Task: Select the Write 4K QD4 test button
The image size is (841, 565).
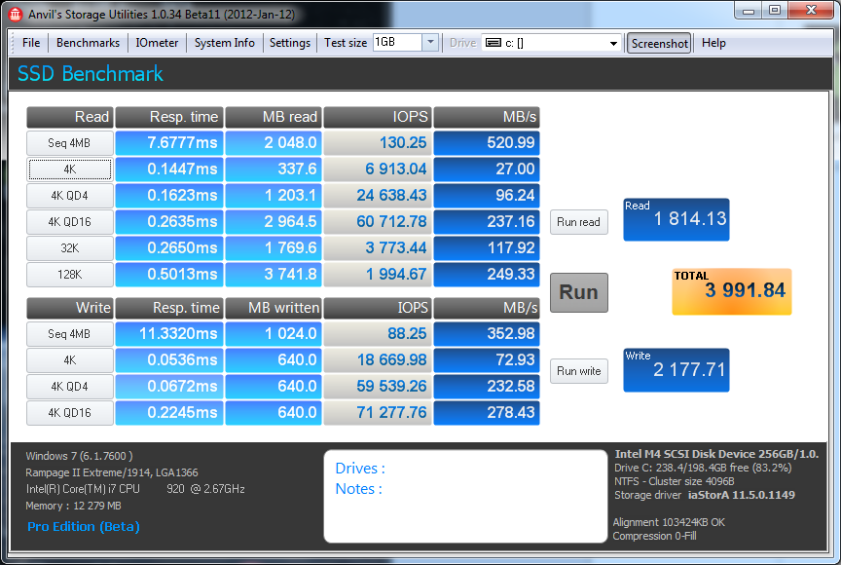Action: 70,387
